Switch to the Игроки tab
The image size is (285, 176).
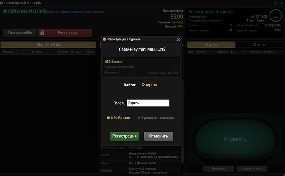pyautogui.click(x=211, y=44)
